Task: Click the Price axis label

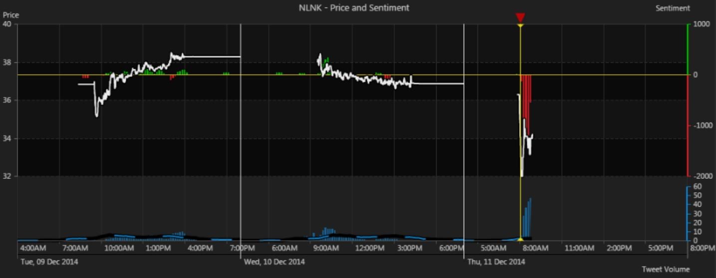Action: tap(11, 15)
